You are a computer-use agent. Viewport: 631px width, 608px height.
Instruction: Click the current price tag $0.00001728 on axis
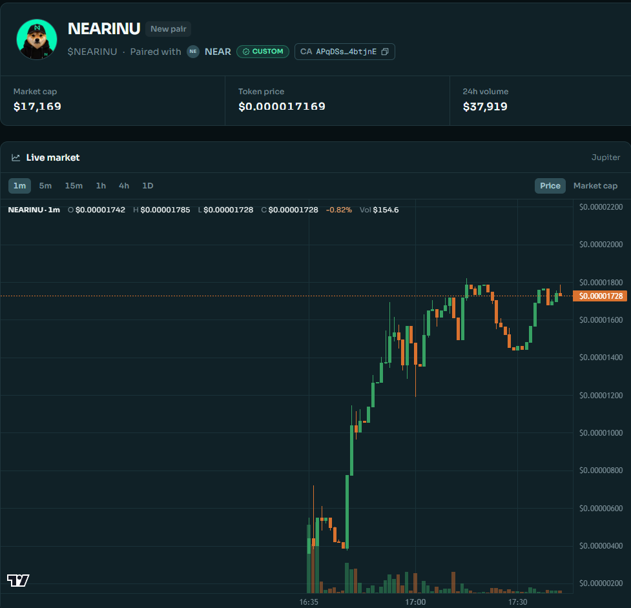pyautogui.click(x=600, y=296)
